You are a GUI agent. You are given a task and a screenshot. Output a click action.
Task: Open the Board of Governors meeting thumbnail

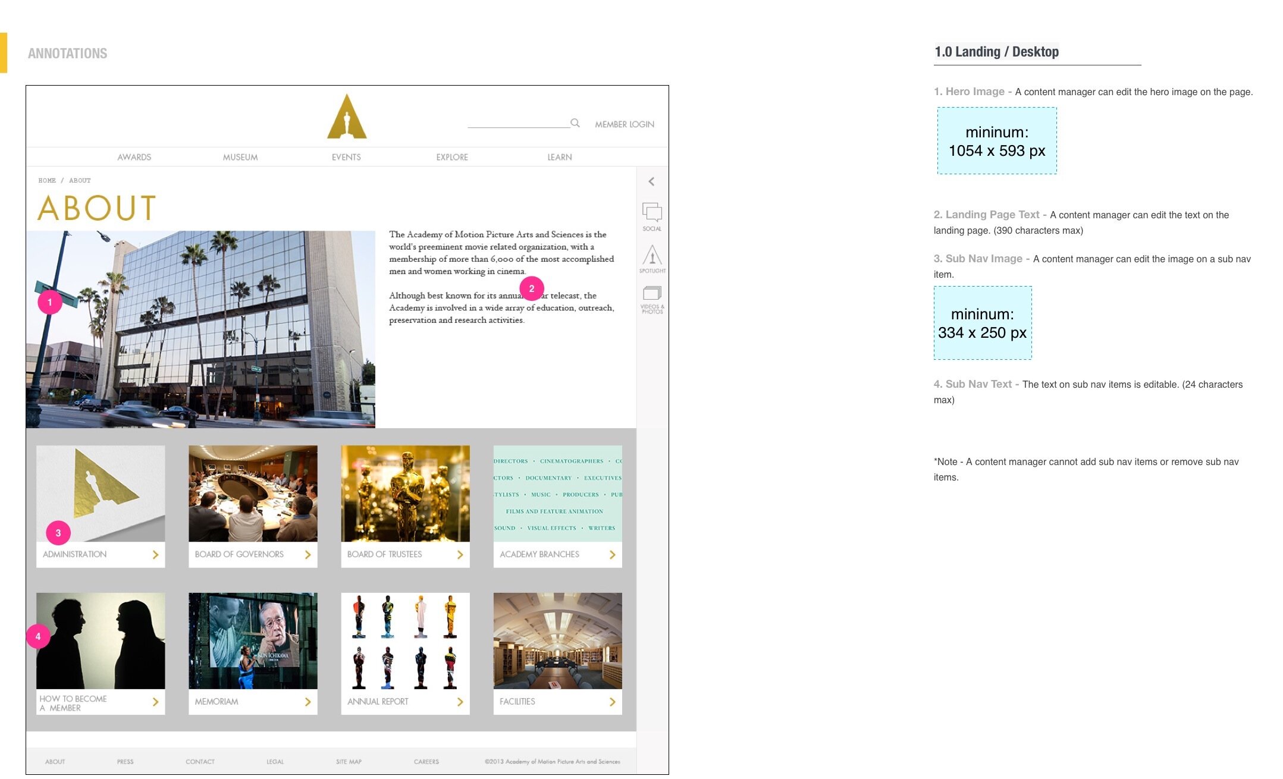[x=253, y=494]
